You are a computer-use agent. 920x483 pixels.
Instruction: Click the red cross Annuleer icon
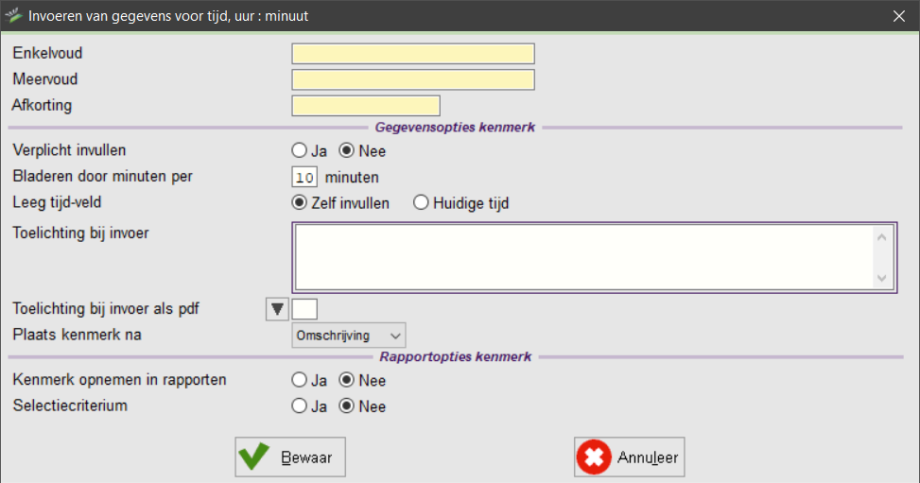coord(594,457)
